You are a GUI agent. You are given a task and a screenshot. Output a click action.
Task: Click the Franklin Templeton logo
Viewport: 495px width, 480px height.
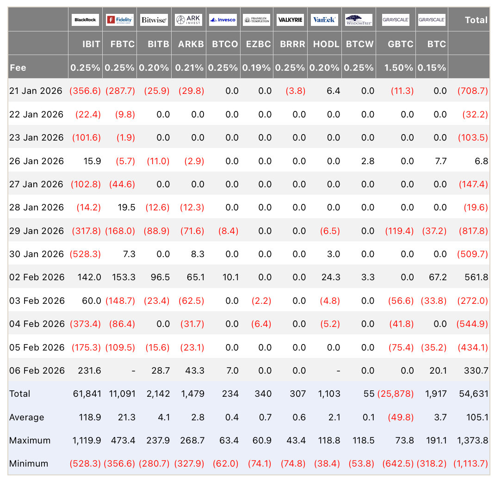click(257, 19)
